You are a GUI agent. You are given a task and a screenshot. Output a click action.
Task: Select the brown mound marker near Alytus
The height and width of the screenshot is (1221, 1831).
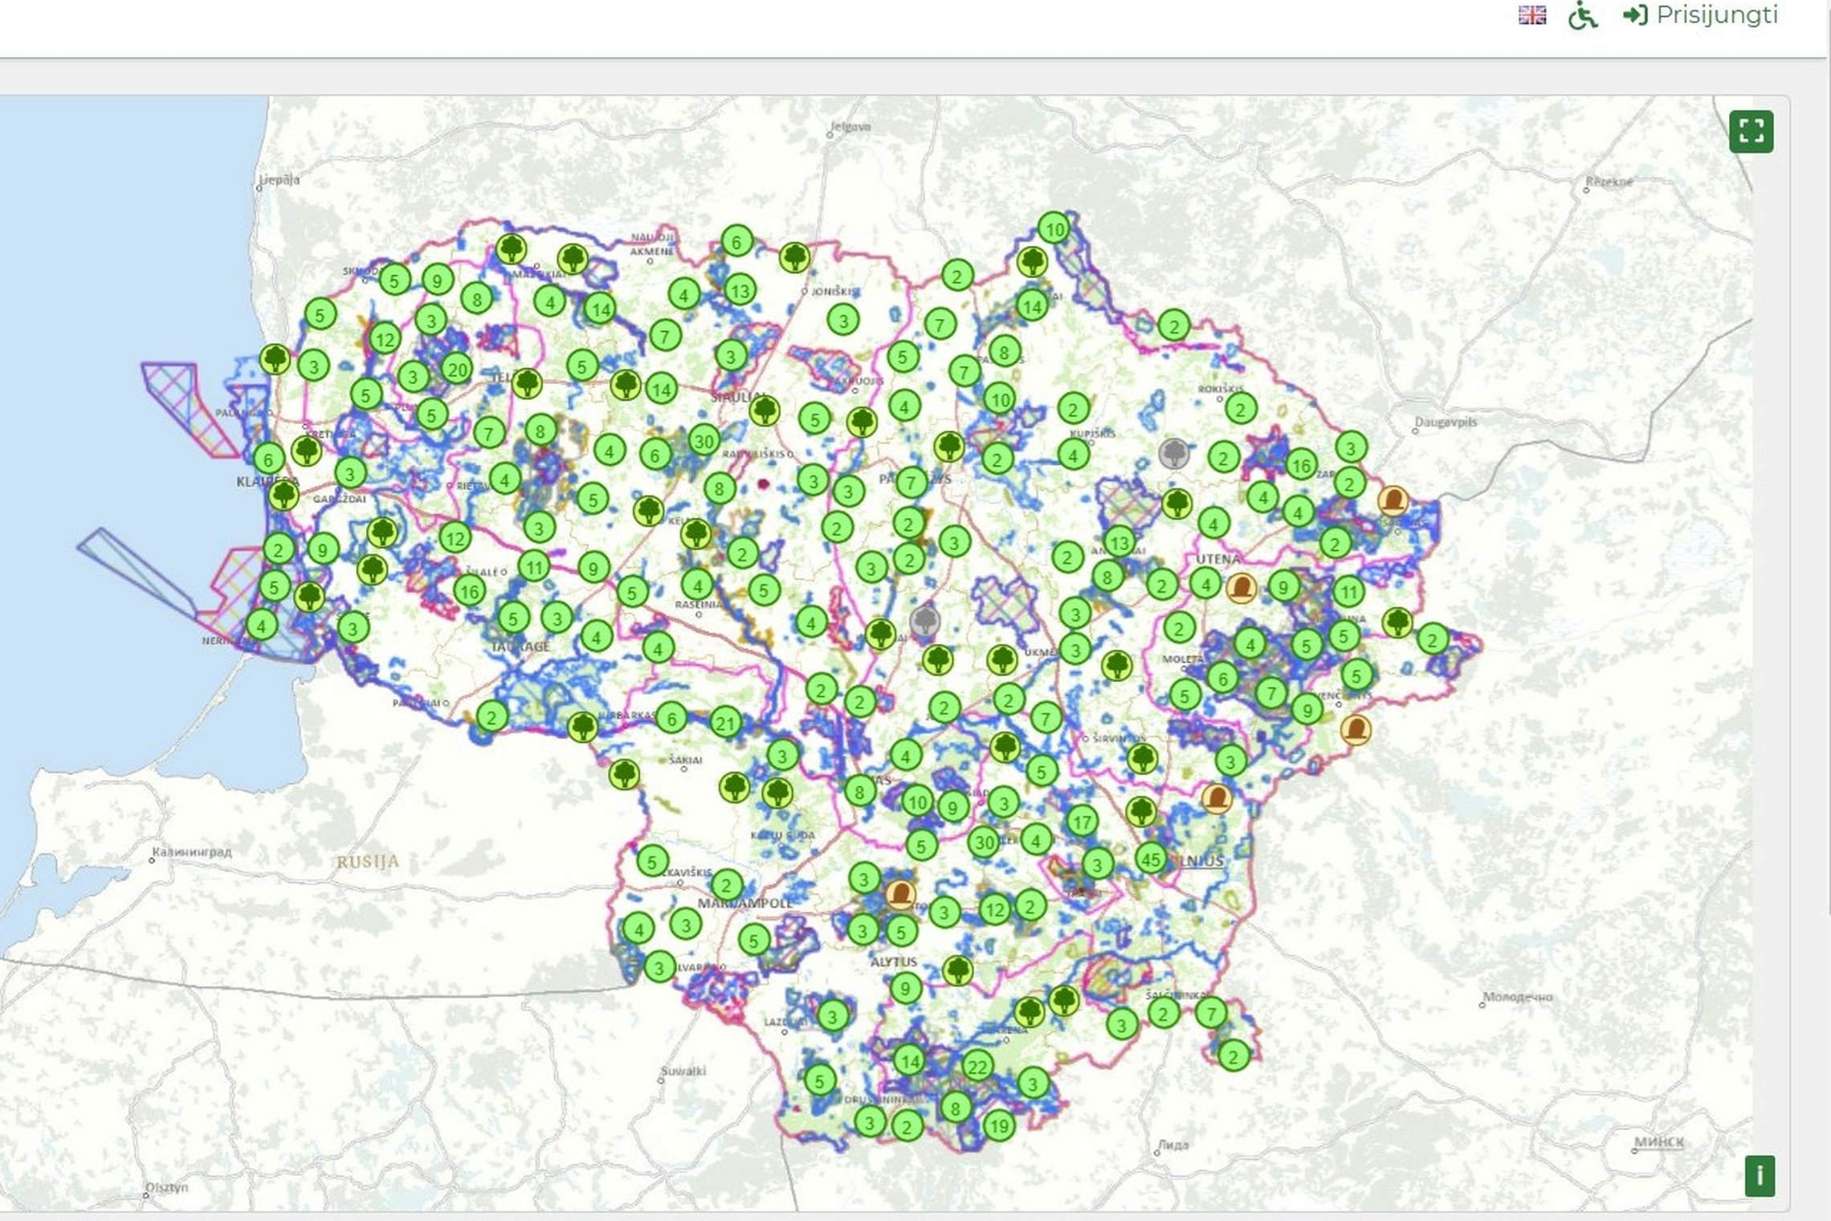pyautogui.click(x=900, y=894)
